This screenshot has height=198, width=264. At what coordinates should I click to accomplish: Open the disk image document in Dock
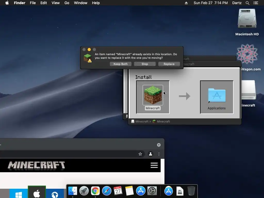180,191
